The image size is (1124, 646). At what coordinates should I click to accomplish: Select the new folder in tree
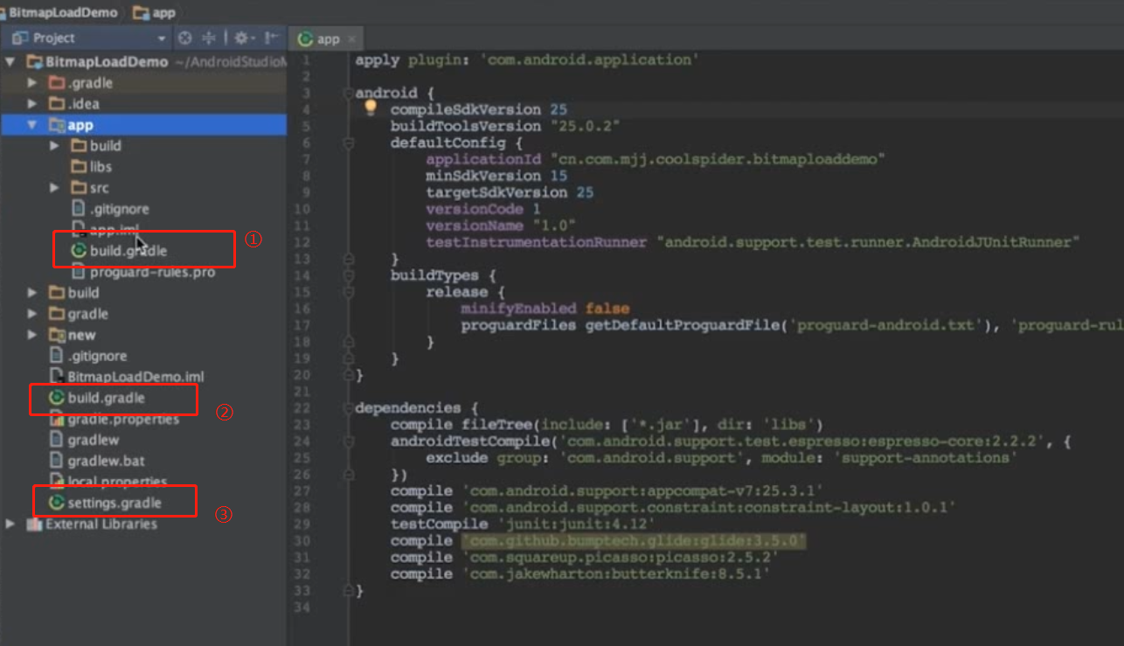pyautogui.click(x=81, y=335)
